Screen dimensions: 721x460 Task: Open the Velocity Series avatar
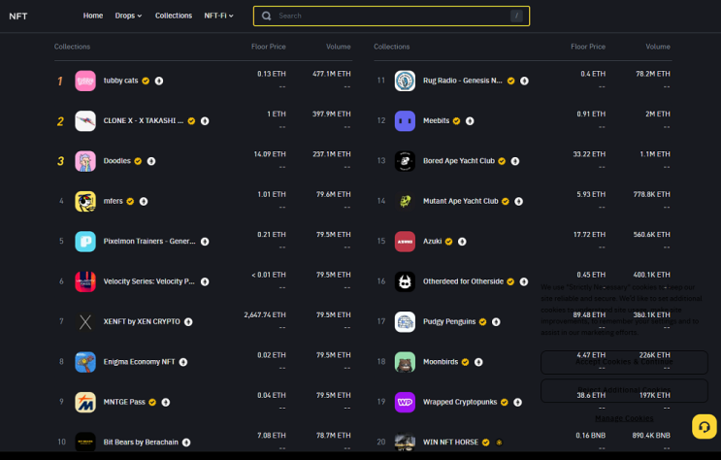85,281
